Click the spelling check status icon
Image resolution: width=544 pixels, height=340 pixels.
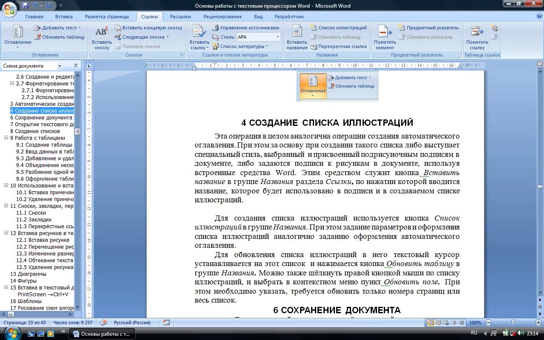pyautogui.click(x=104, y=323)
